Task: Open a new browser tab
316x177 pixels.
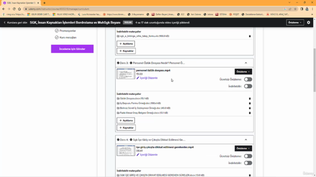Action: point(44,3)
